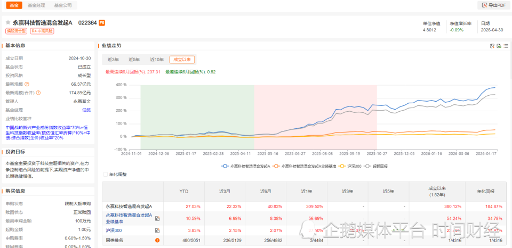Click the 66.37亿元 latest scale value

pyautogui.click(x=81, y=84)
